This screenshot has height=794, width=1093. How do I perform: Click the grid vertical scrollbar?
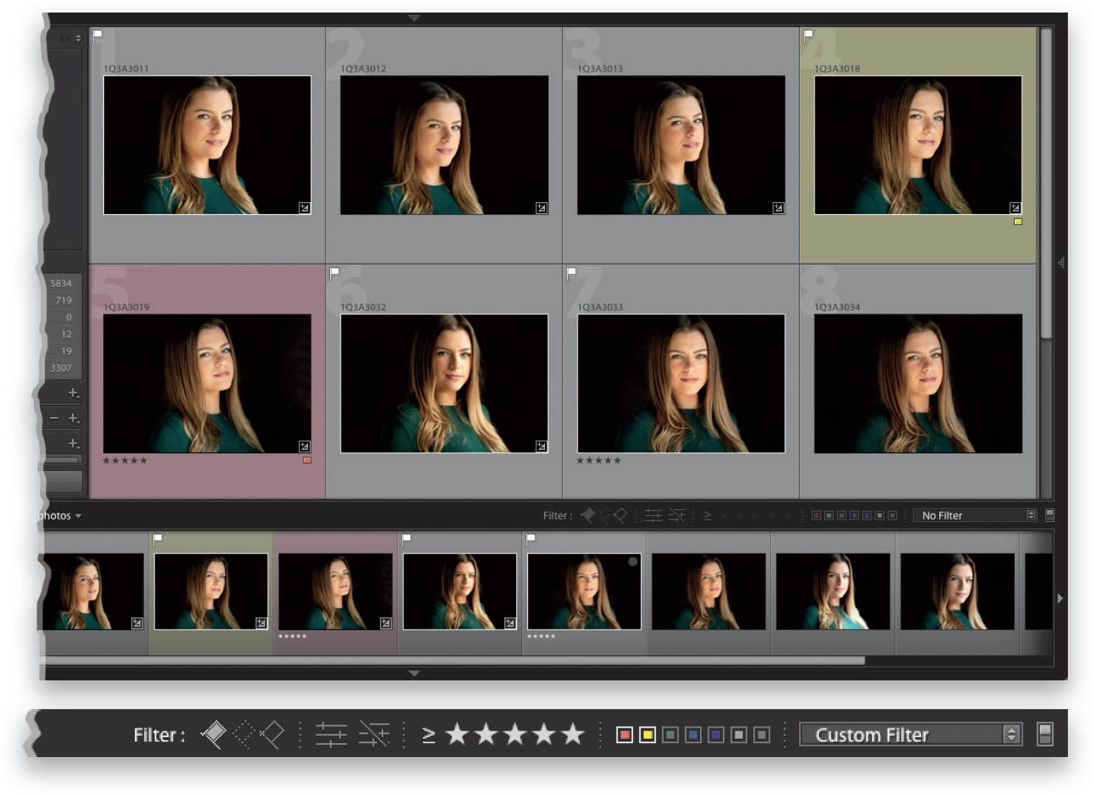click(x=1046, y=183)
